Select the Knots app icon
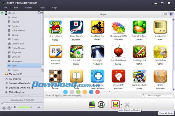 pyautogui.click(x=160, y=76)
